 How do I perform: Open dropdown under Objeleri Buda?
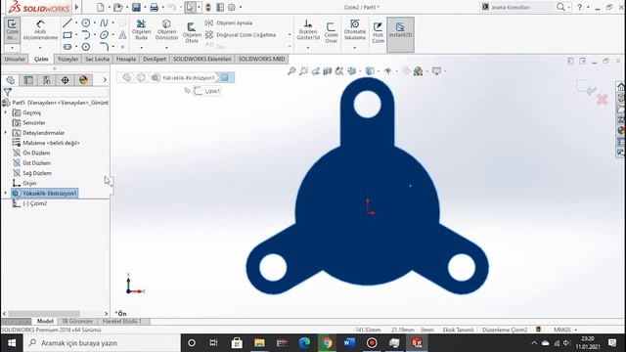click(x=141, y=47)
